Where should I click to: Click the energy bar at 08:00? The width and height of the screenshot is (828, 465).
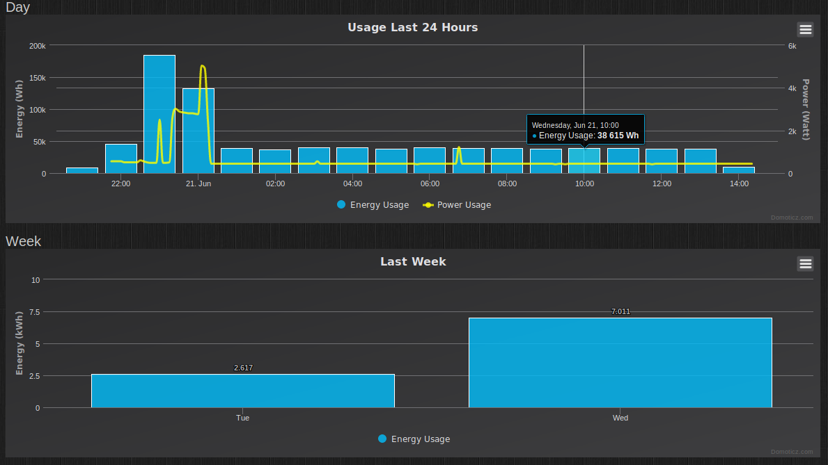click(x=507, y=161)
